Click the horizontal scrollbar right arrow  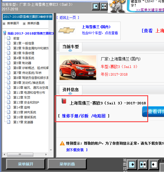(x=46, y=154)
